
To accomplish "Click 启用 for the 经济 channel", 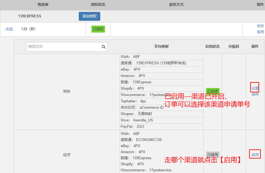I will [255, 155].
